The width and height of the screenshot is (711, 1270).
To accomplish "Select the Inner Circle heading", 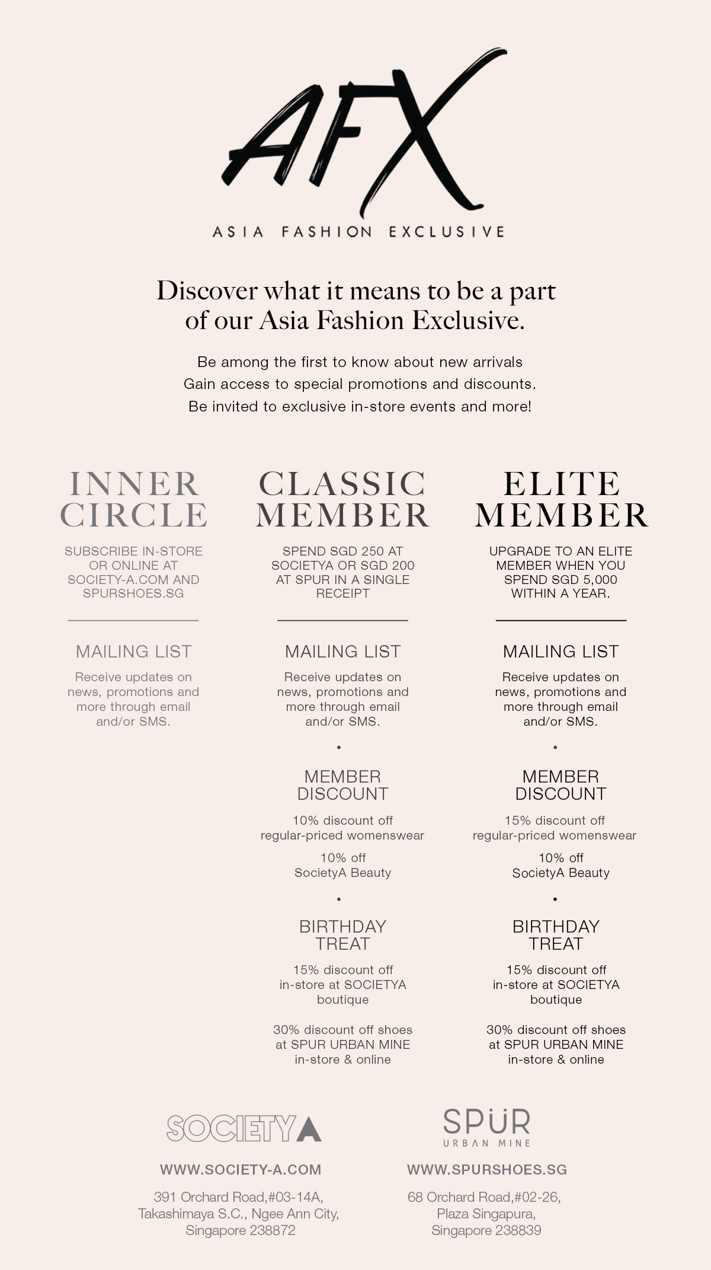I will (x=134, y=499).
